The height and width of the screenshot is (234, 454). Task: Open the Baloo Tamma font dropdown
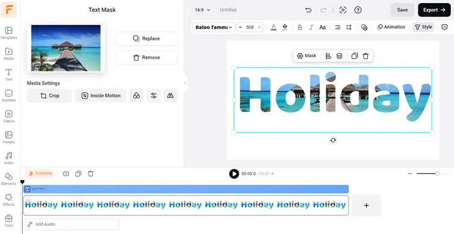pyautogui.click(x=213, y=27)
